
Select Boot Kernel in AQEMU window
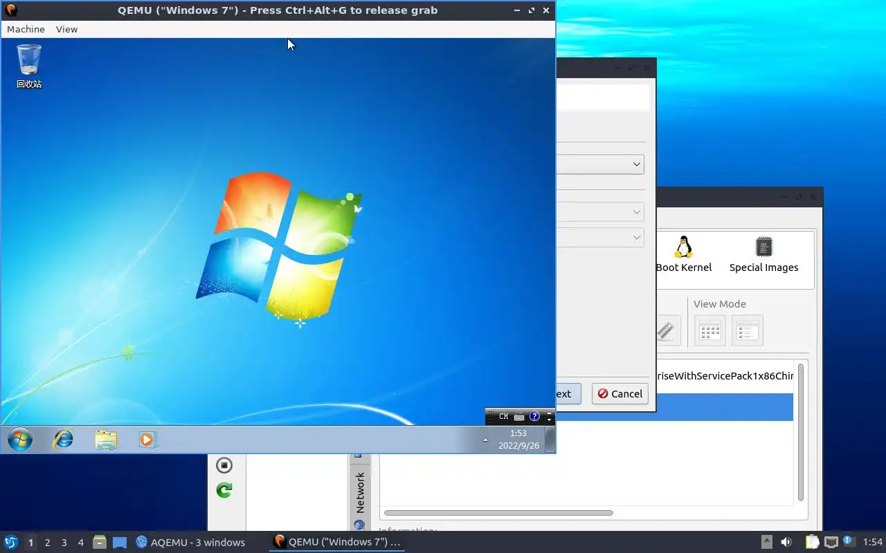[684, 254]
